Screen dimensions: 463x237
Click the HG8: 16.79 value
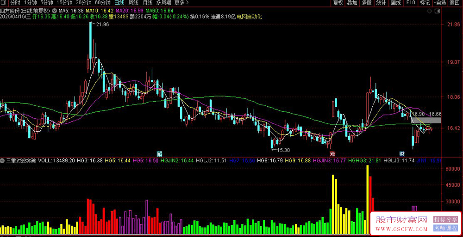[x=270, y=161]
